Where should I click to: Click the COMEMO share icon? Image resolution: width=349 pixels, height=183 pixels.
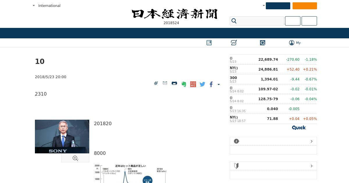point(193,84)
